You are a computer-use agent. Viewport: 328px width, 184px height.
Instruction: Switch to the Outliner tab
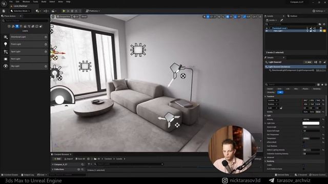[x=293, y=16]
